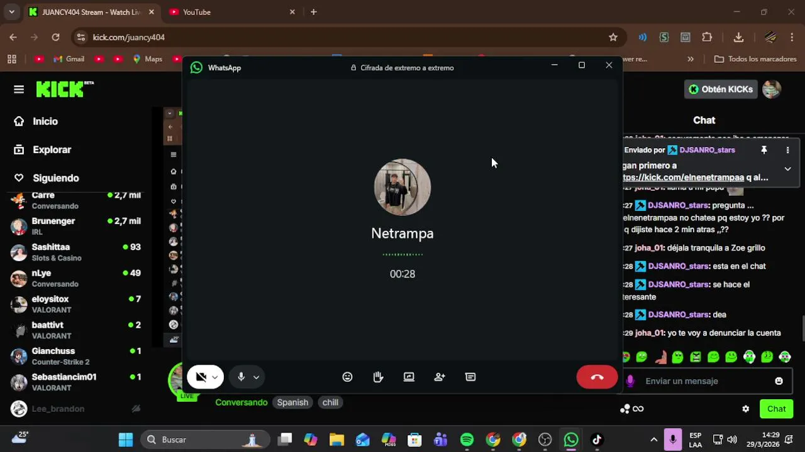Click the Buscar taskbar search box
The height and width of the screenshot is (452, 805).
[x=205, y=439]
